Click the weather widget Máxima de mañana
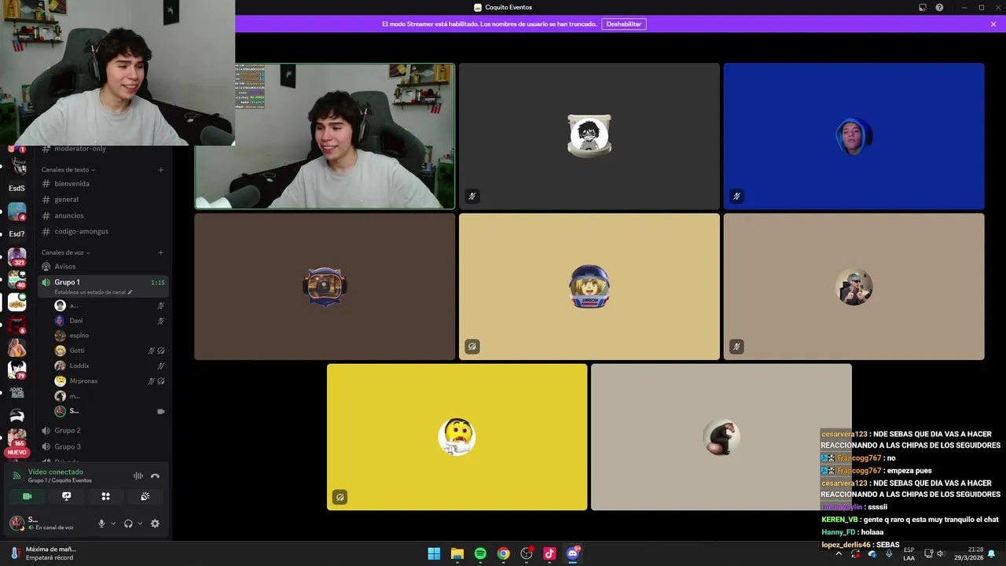1006x566 pixels. coord(43,553)
